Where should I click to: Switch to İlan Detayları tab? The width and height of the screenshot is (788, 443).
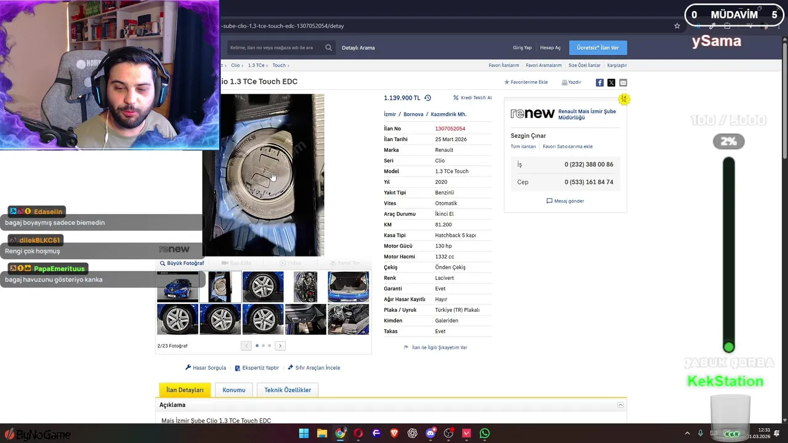185,390
